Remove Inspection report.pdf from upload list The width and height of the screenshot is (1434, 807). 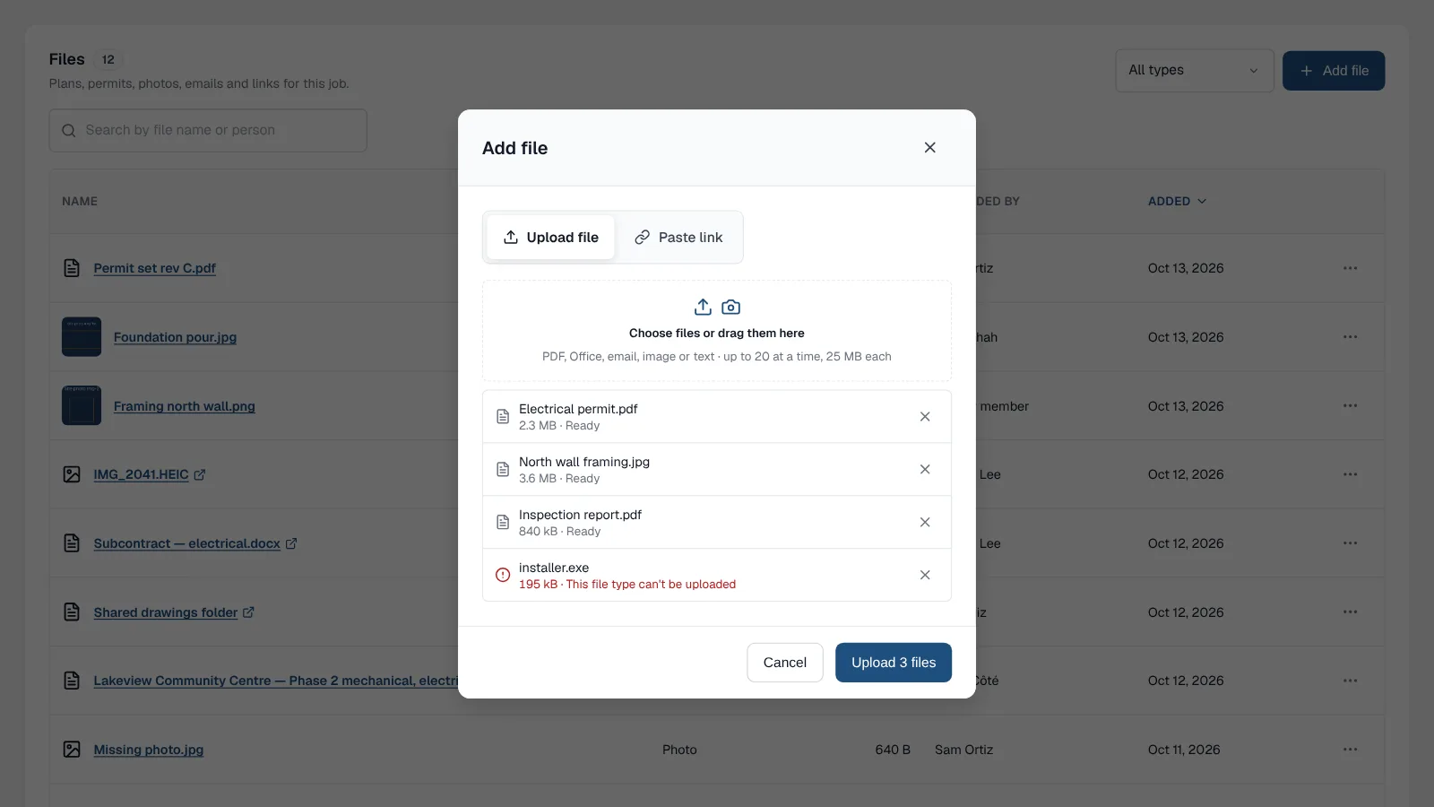click(x=925, y=523)
